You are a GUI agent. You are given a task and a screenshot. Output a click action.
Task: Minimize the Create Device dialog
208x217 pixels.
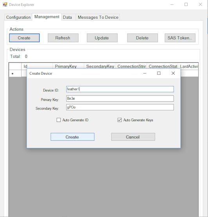(x=145, y=73)
